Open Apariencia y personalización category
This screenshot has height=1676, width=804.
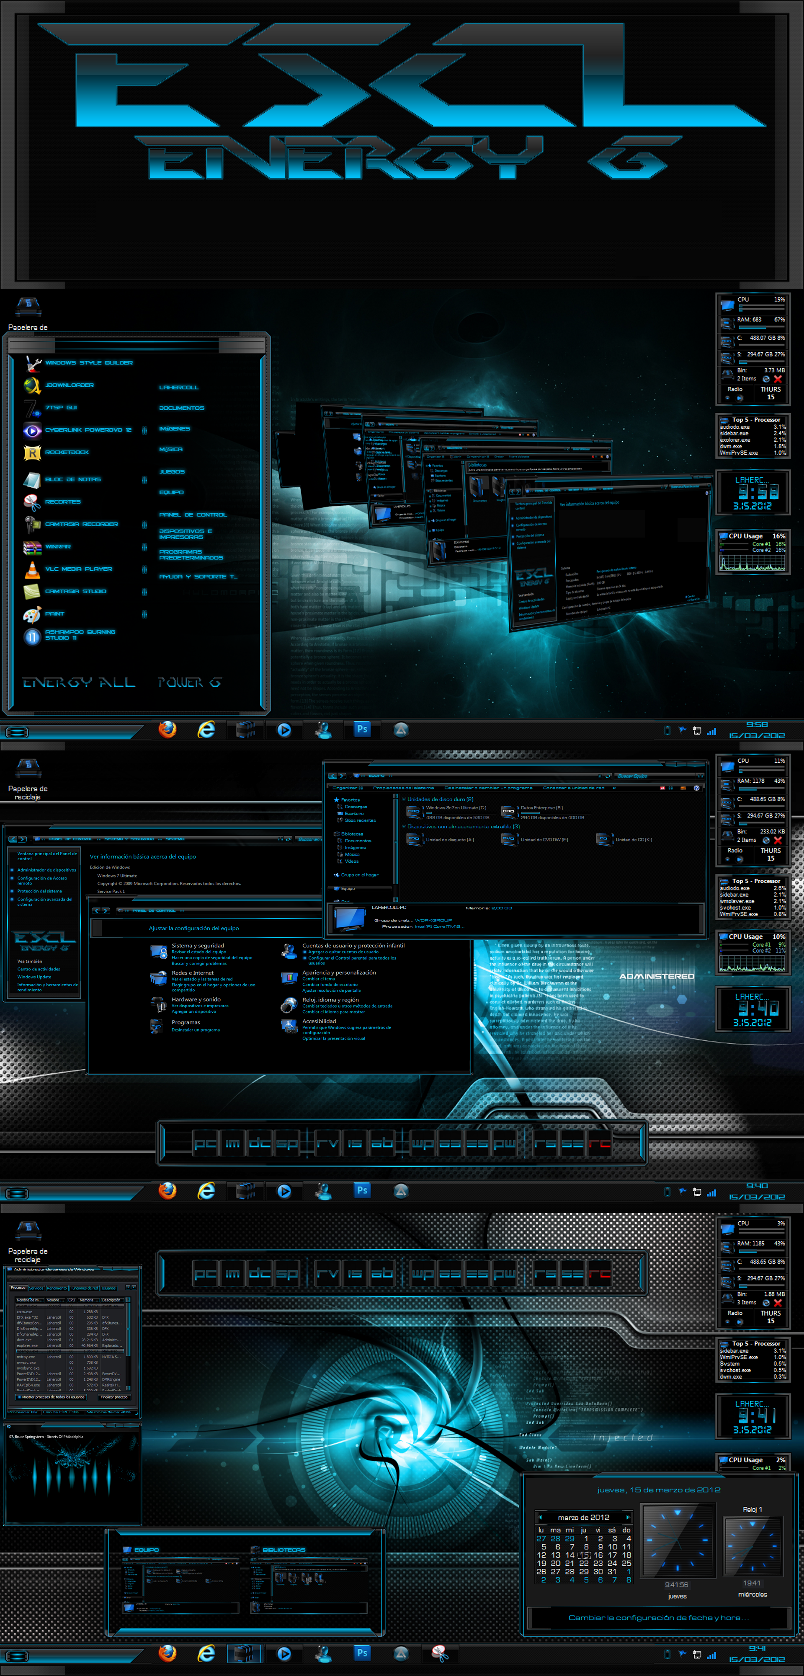coord(339,972)
